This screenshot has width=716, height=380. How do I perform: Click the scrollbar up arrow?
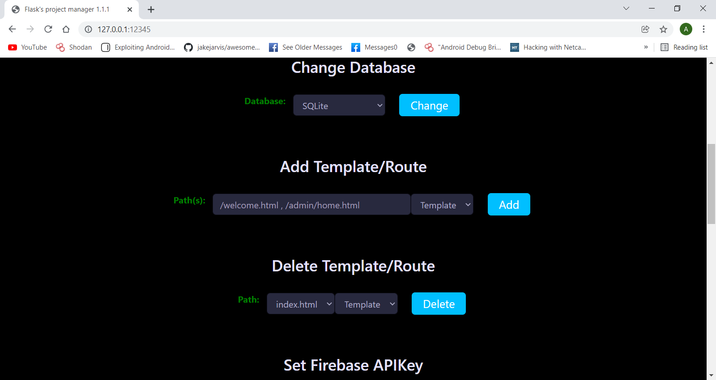click(x=711, y=63)
